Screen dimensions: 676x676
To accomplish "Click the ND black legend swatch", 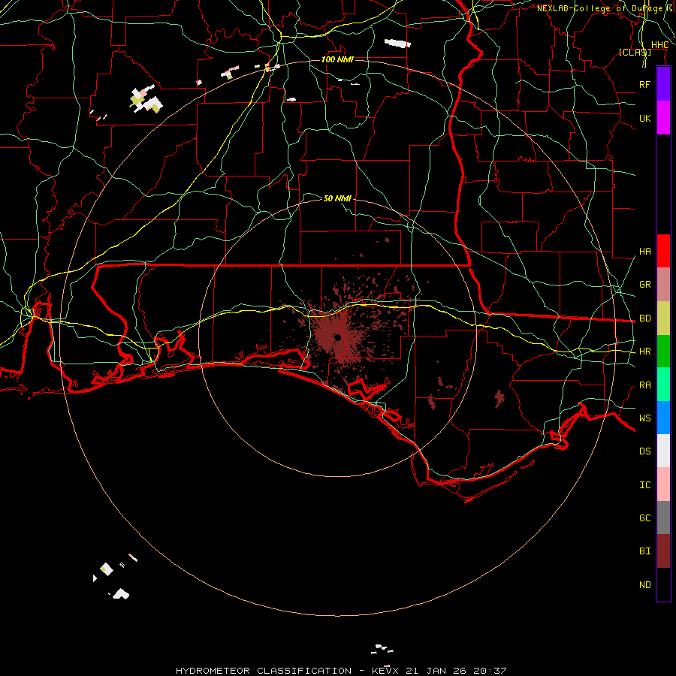I will 663,584.
